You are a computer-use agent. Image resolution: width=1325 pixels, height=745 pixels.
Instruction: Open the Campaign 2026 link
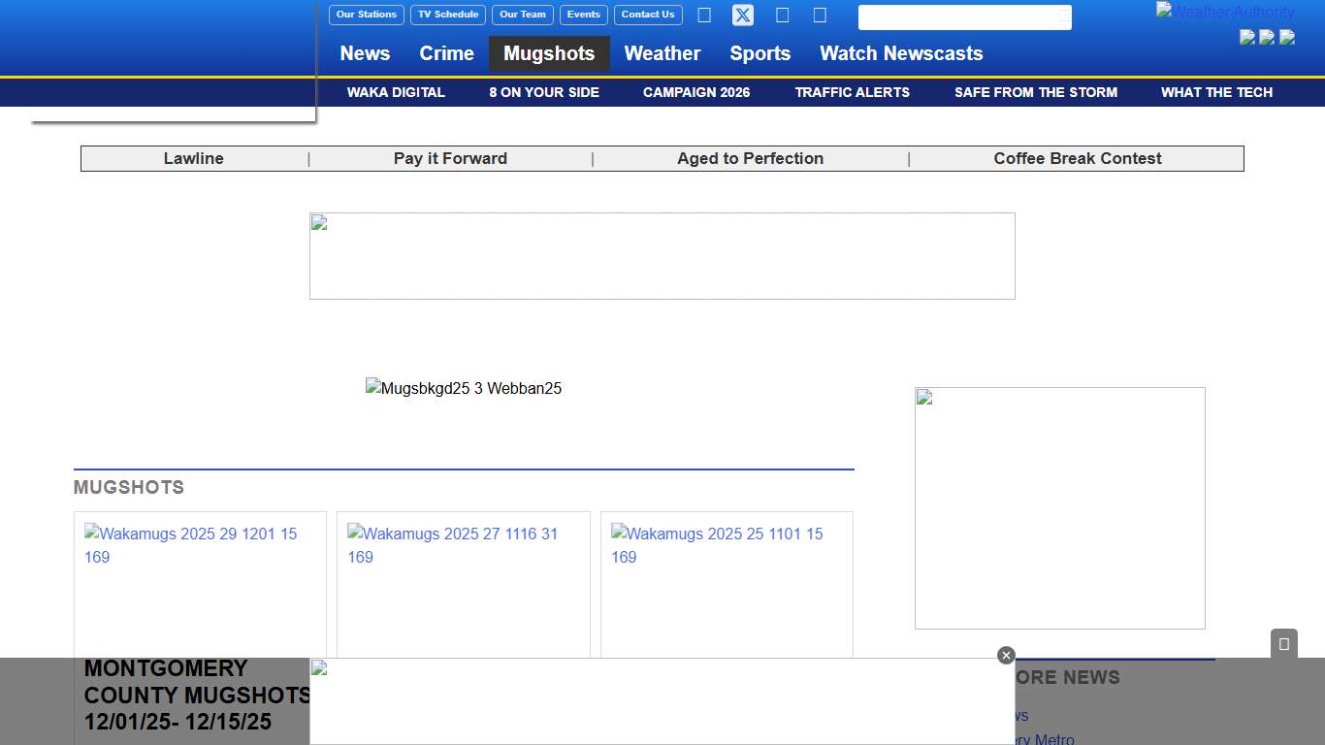[696, 92]
